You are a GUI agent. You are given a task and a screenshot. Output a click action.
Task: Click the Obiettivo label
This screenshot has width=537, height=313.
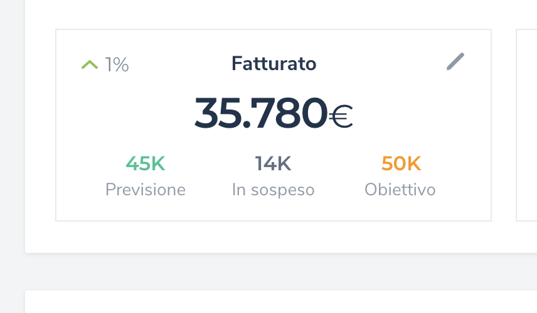[400, 190]
